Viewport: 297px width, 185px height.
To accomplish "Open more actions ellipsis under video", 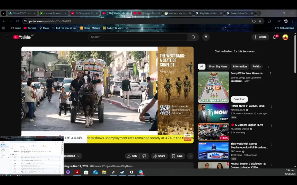I will (x=190, y=156).
